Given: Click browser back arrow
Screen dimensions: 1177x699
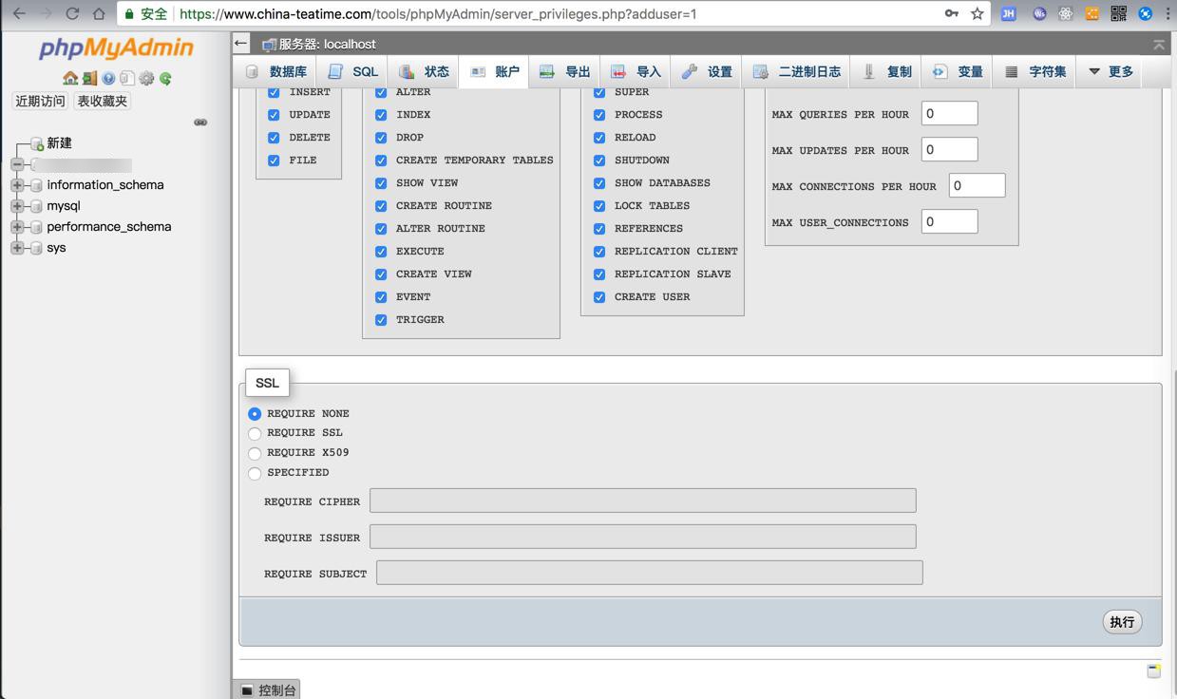Looking at the screenshot, I should (19, 14).
